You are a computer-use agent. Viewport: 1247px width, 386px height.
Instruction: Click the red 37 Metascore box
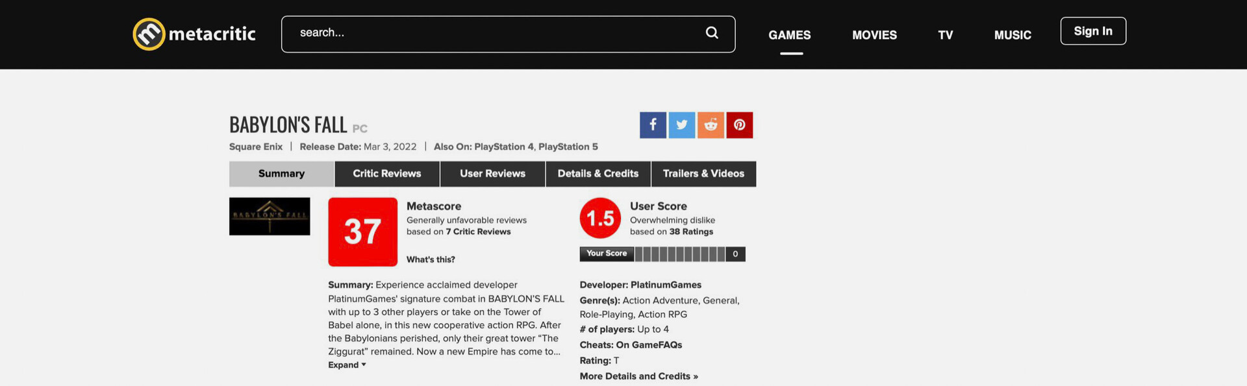click(362, 232)
